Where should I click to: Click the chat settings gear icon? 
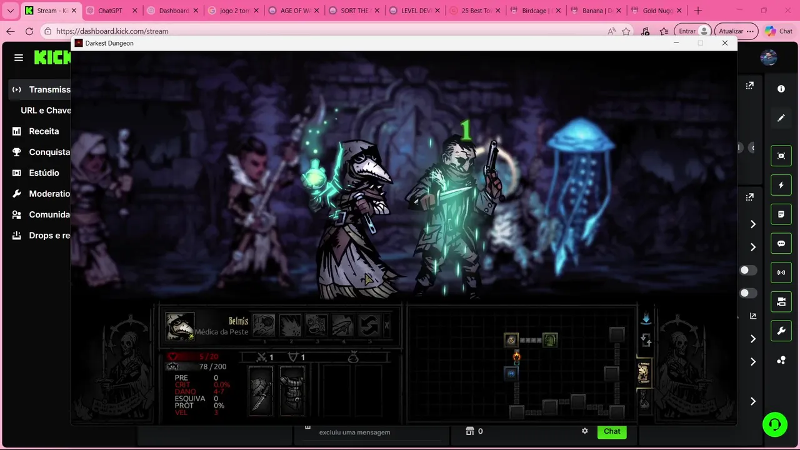[585, 431]
